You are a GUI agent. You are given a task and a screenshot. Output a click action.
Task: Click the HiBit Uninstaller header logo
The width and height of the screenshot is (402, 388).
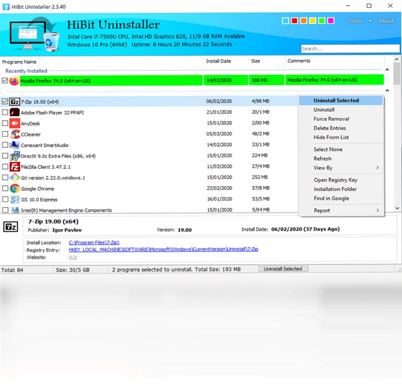(35, 34)
